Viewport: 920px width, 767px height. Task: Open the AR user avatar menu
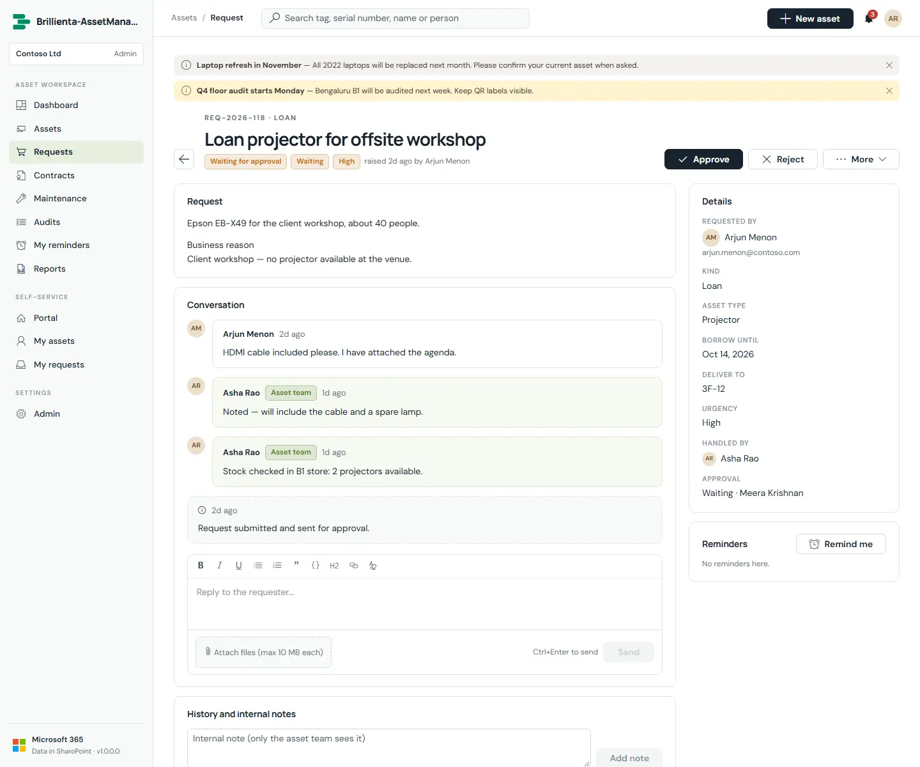893,19
